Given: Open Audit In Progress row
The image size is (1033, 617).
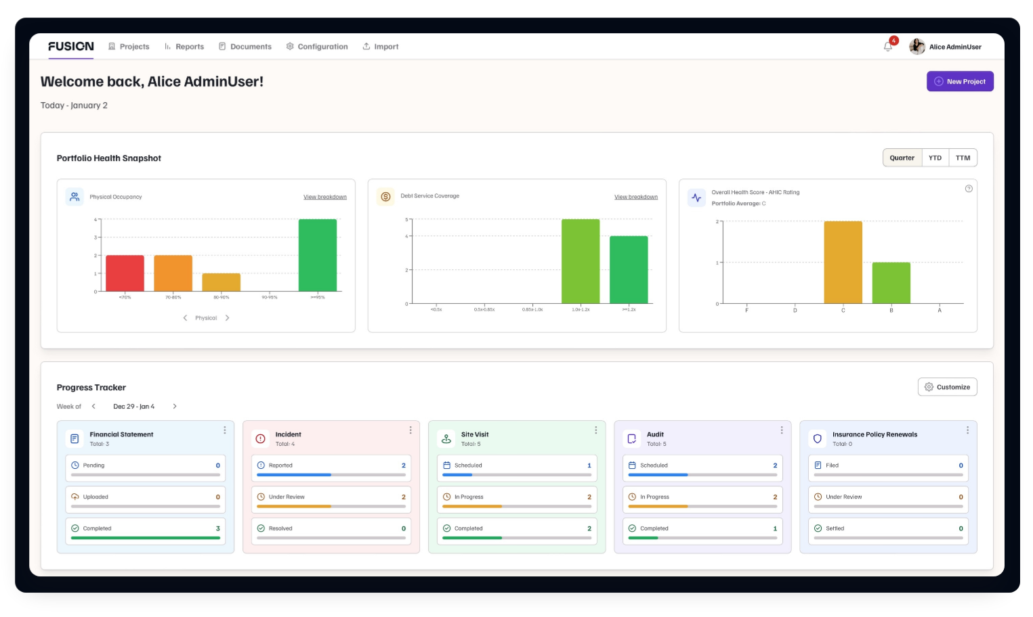Looking at the screenshot, I should (x=702, y=500).
